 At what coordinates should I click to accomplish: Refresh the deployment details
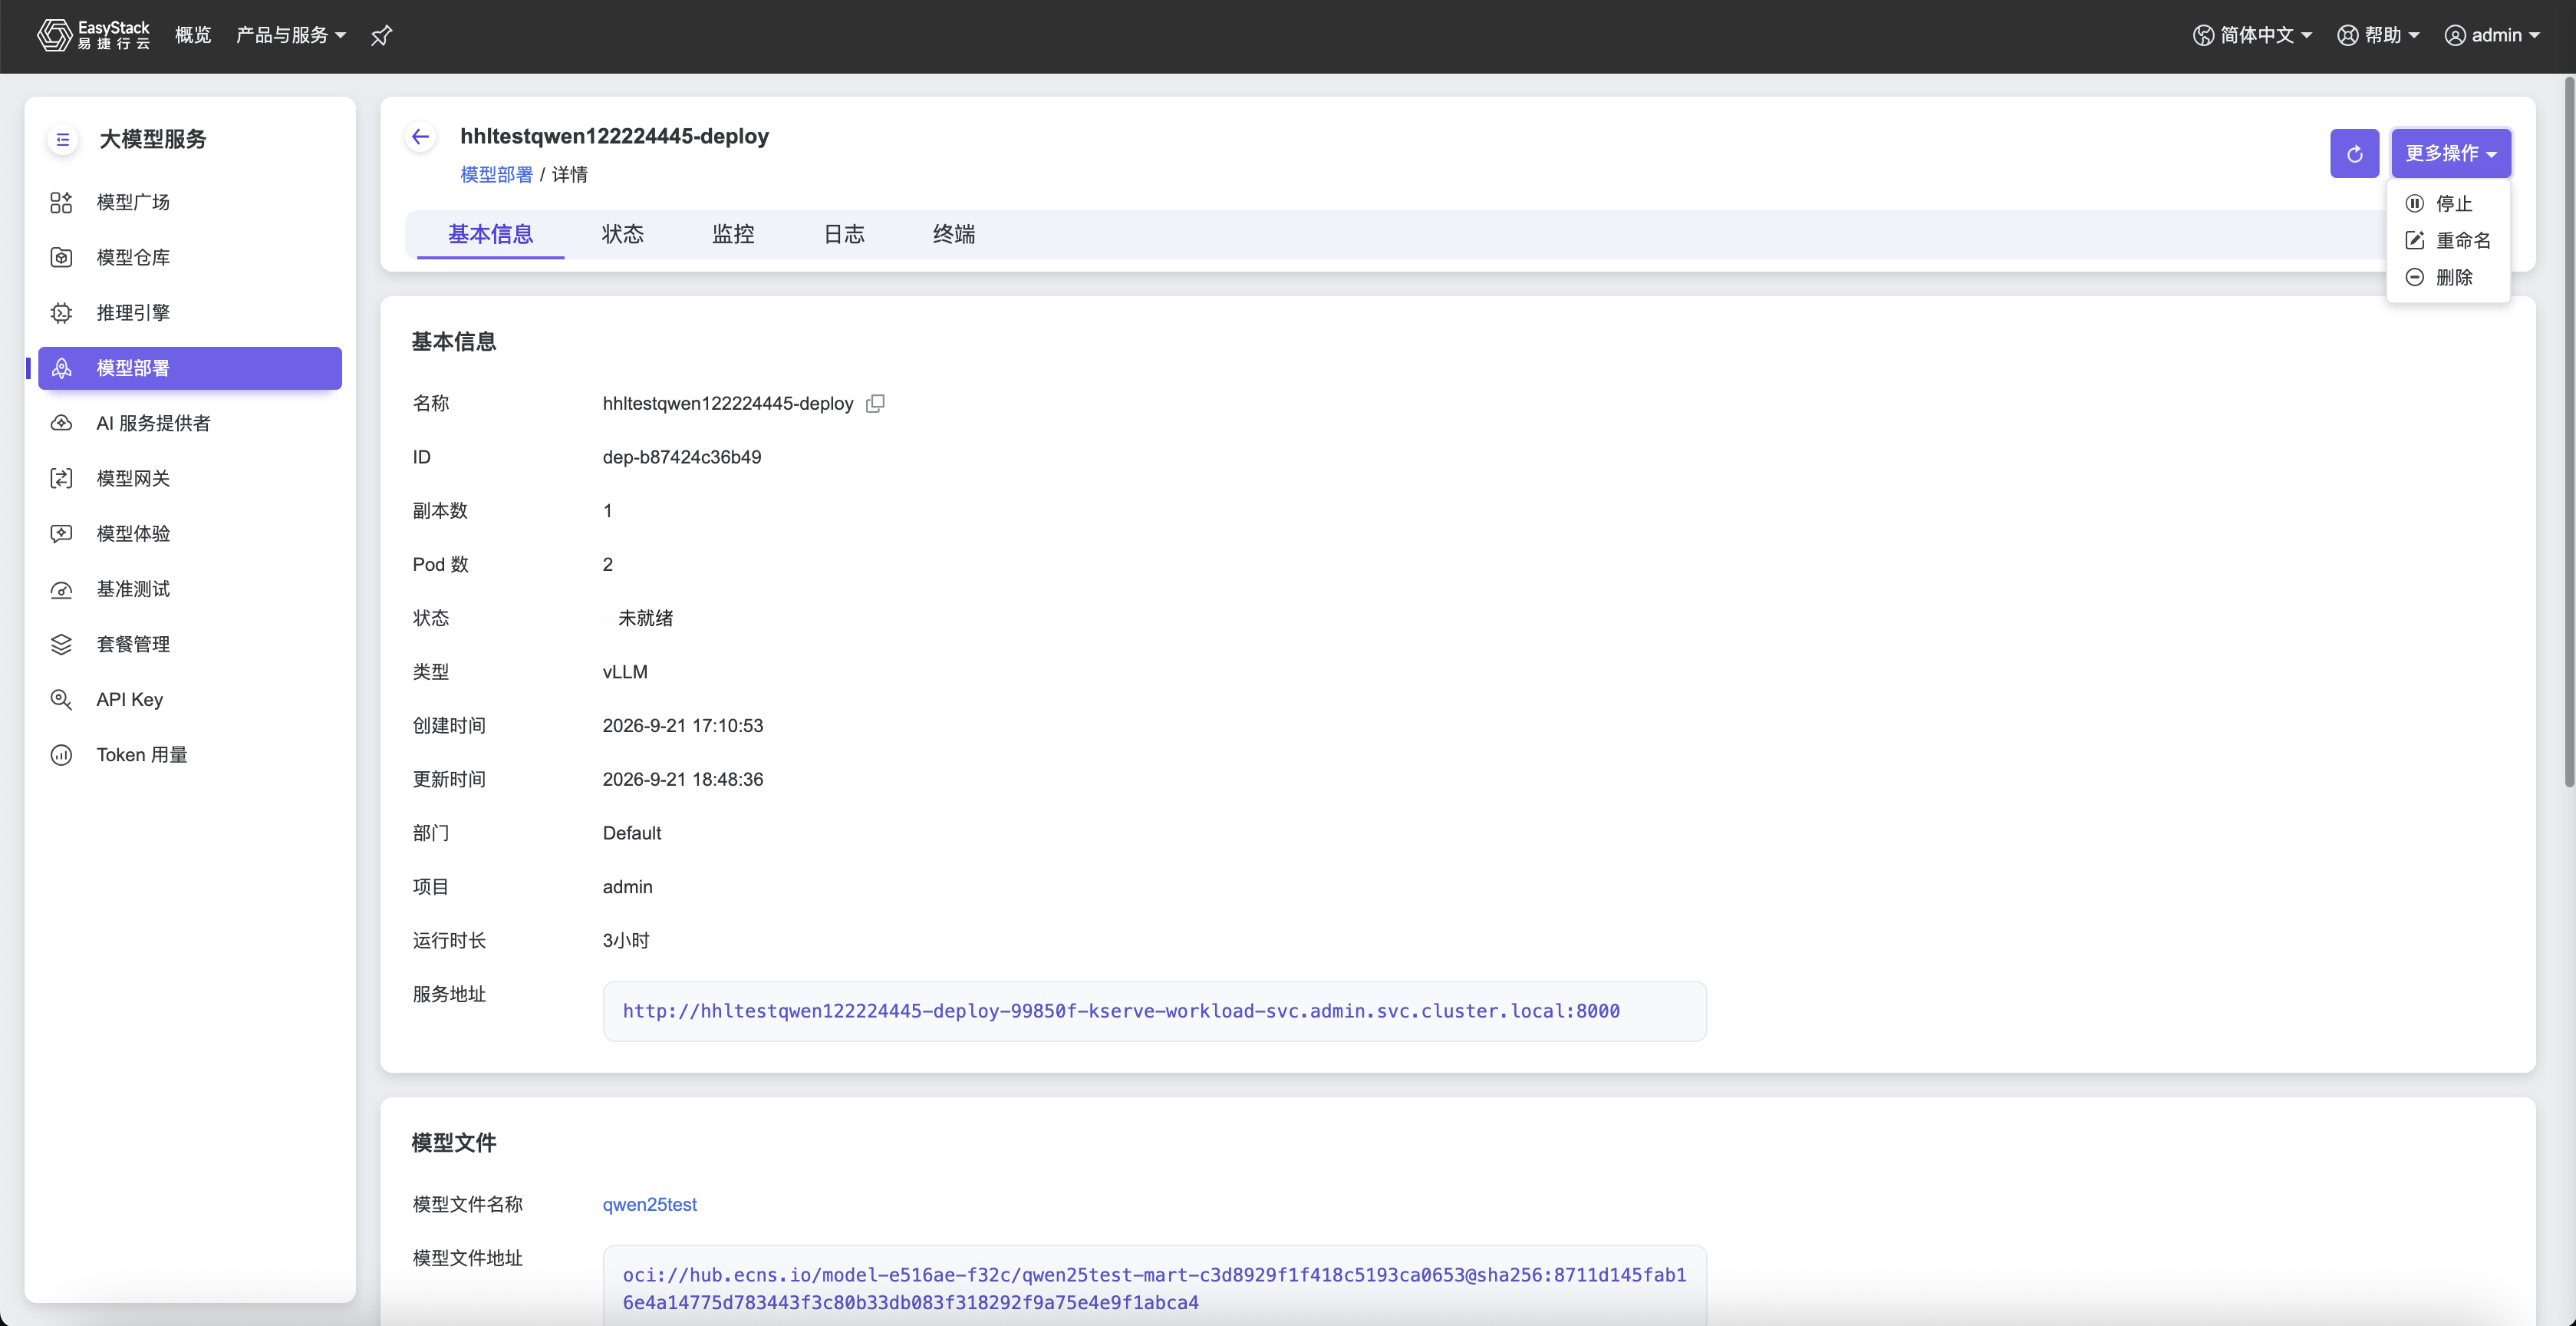point(2354,153)
